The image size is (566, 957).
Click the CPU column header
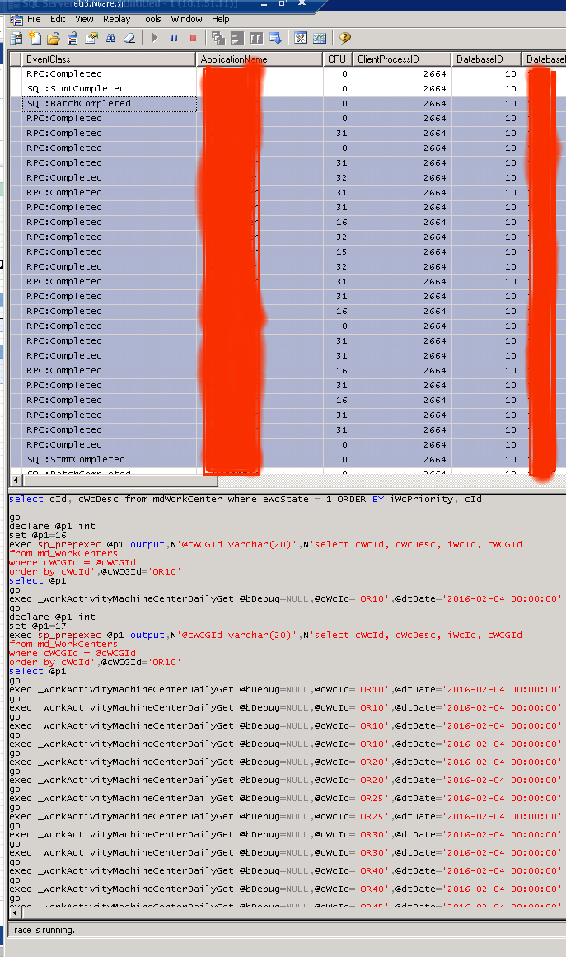pyautogui.click(x=337, y=59)
